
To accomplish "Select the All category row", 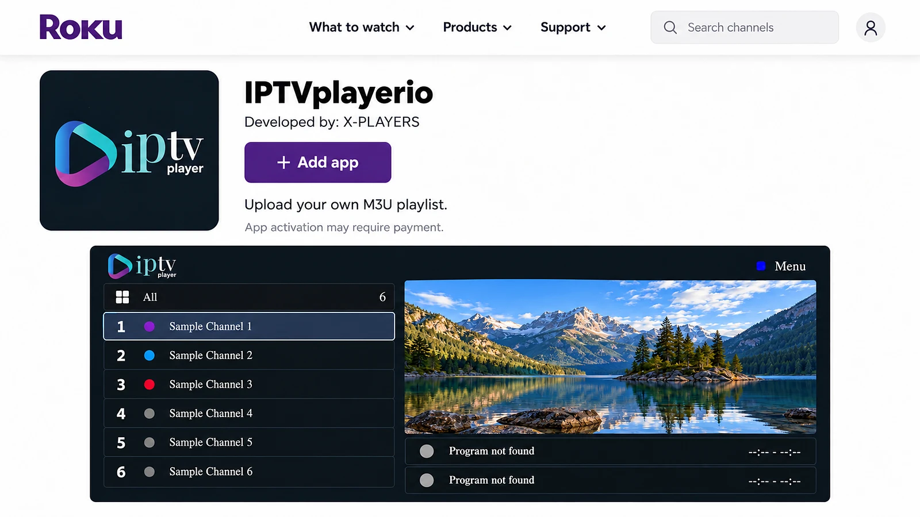I will [249, 297].
